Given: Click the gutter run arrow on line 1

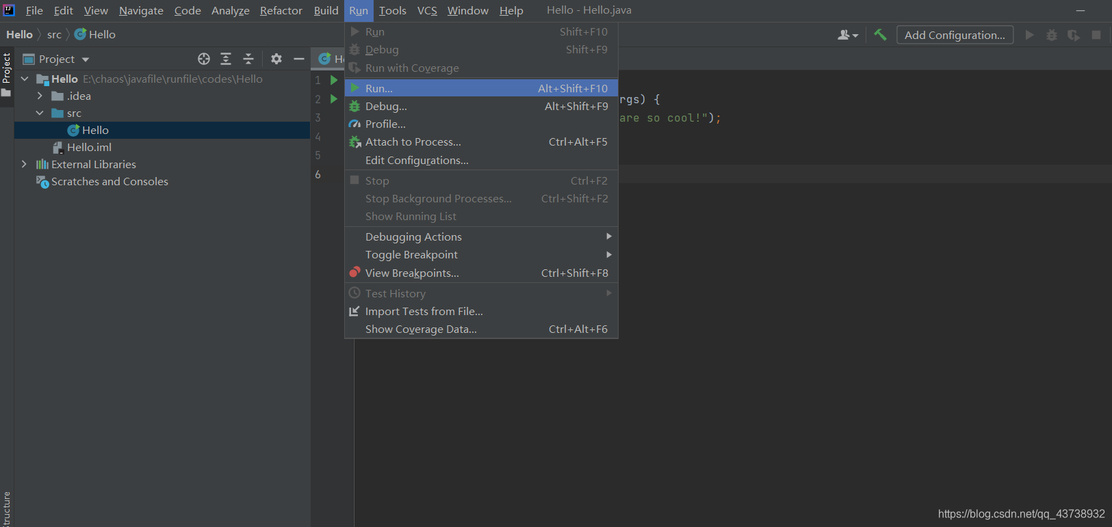Looking at the screenshot, I should tap(334, 80).
